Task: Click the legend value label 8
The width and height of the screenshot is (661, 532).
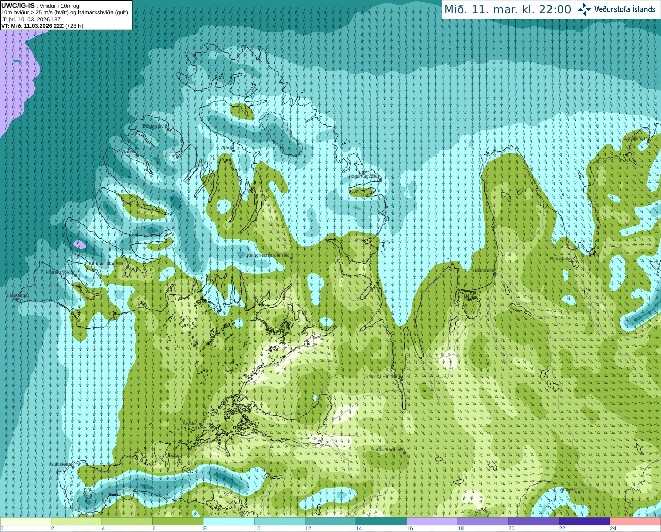Action: point(205,528)
